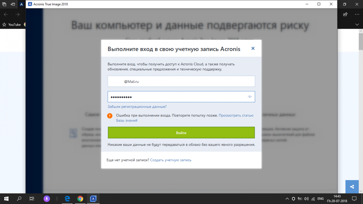Viewport: 363px width, 204px height.
Task: Click Edge 'set tabs aside' icon
Action: tap(13, 5)
